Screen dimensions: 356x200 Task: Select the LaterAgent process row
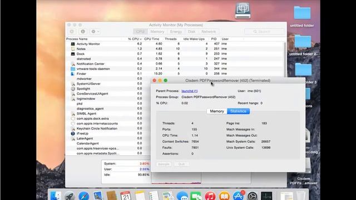coord(108,138)
